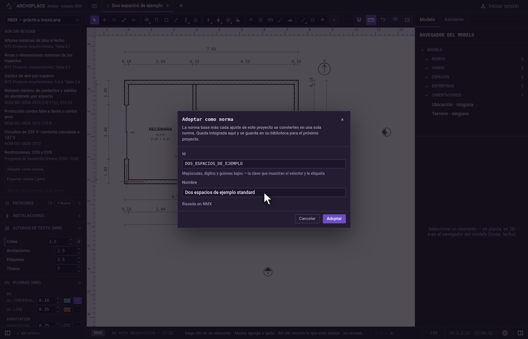Collapse the ALTURAS DE TEXTO (MM) section
This screenshot has width=528, height=339.
(43, 228)
